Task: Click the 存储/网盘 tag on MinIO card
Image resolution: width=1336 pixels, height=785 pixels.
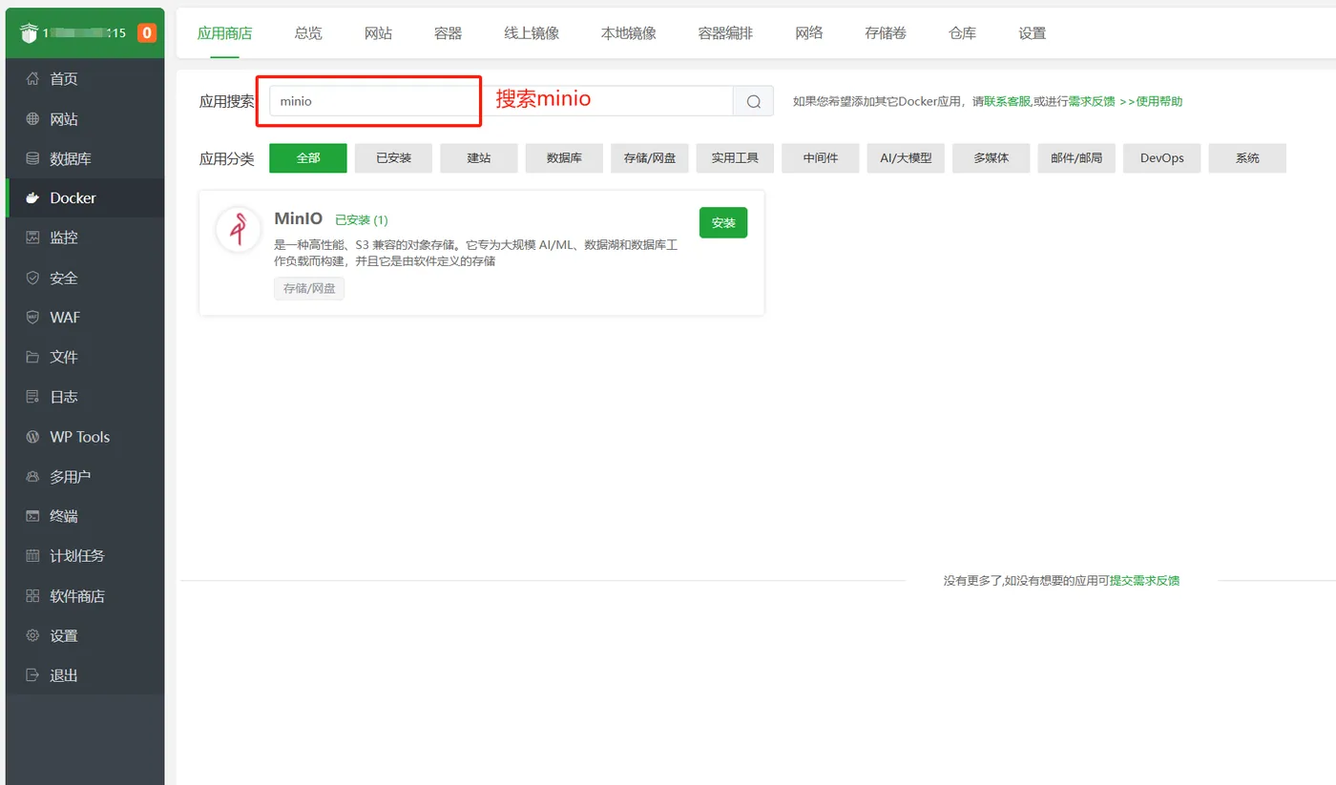Action: [309, 288]
